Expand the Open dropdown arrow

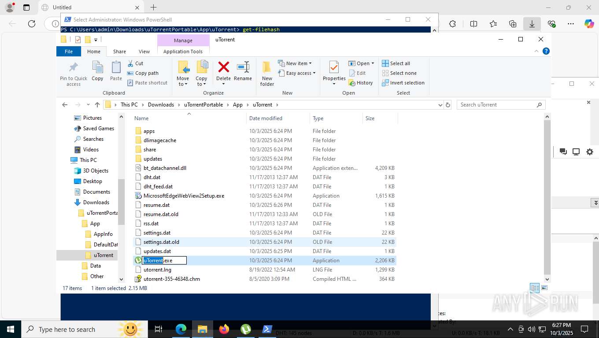click(x=373, y=63)
